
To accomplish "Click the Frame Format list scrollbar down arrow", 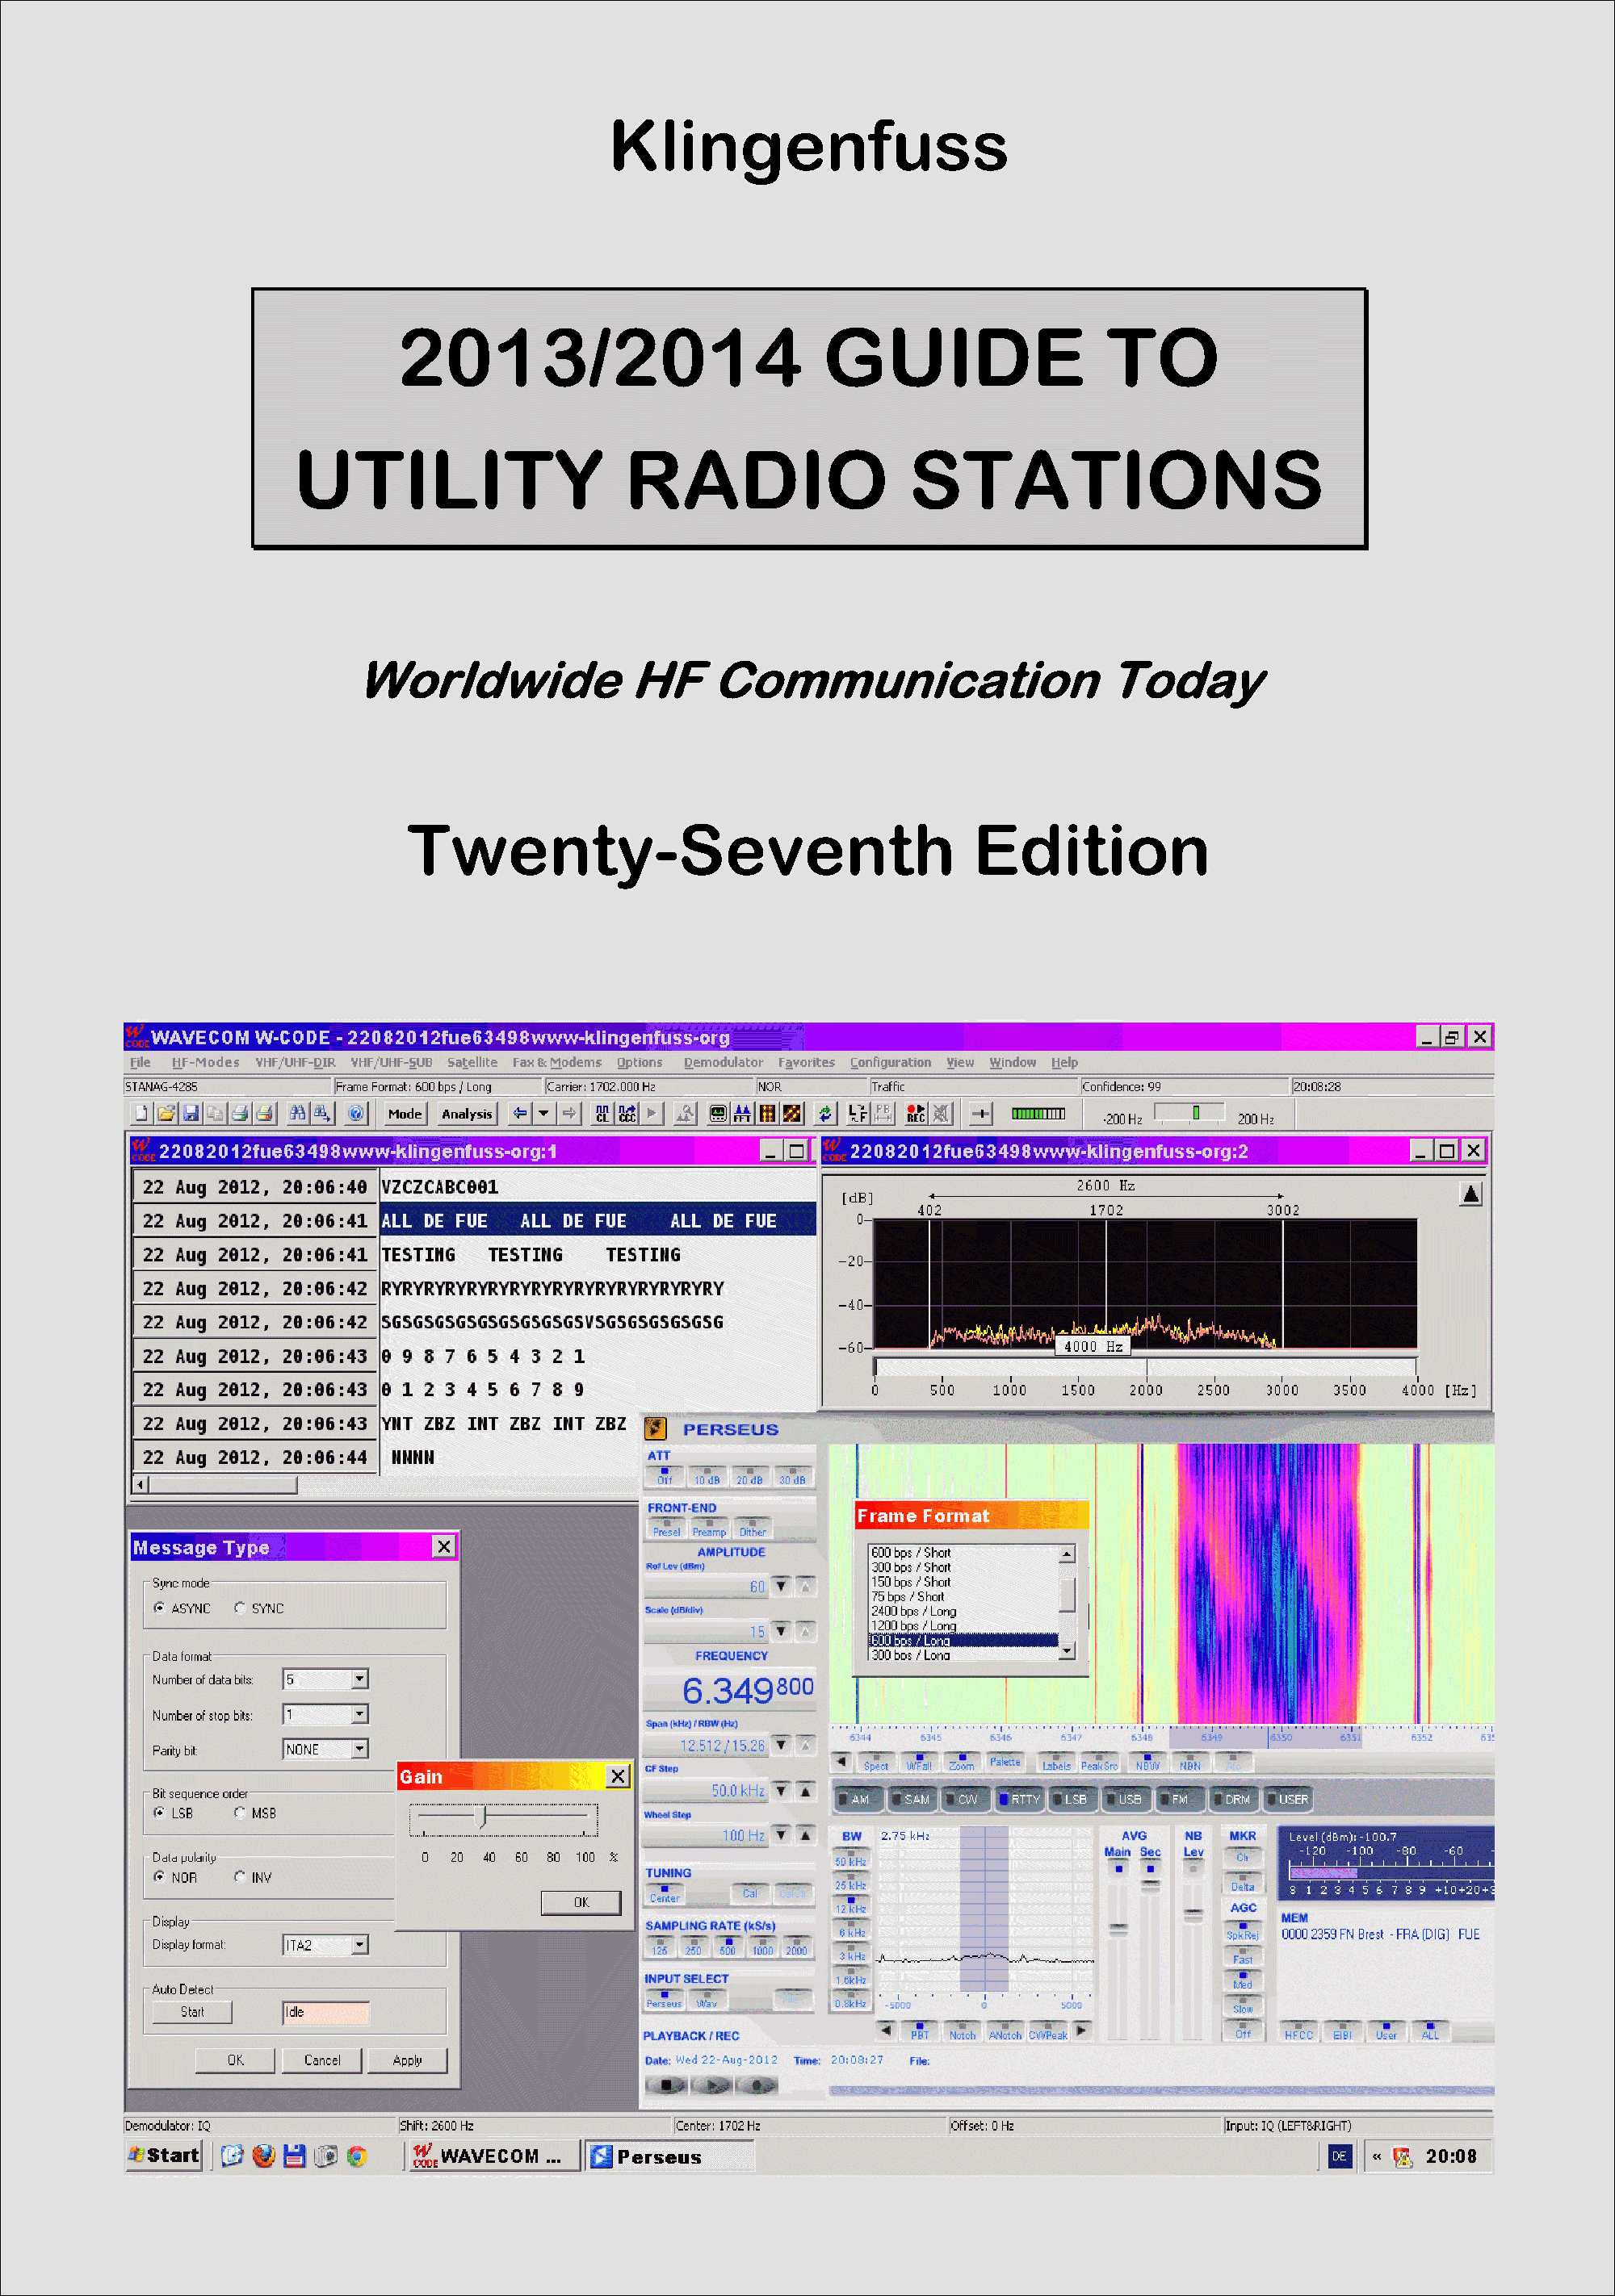I will [1068, 1651].
